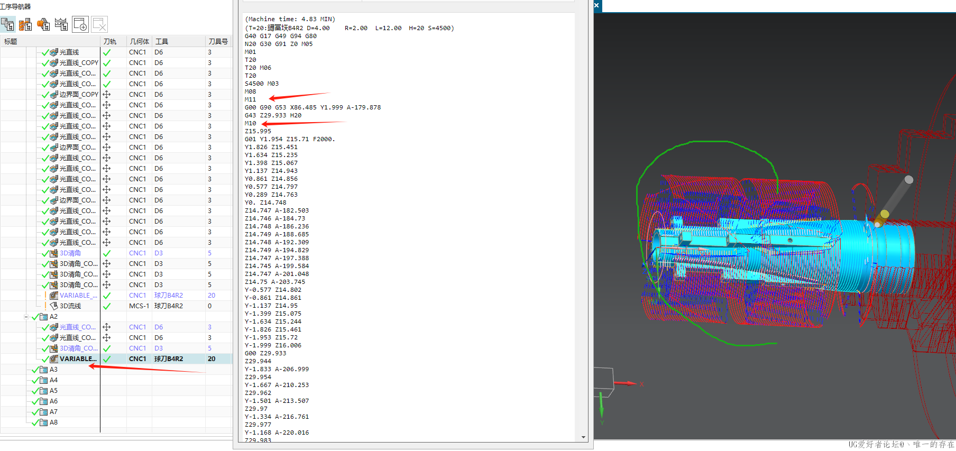Screen dimensions: 956x451
Task: Switch to Machine Tool View icon
Action: click(x=25, y=24)
